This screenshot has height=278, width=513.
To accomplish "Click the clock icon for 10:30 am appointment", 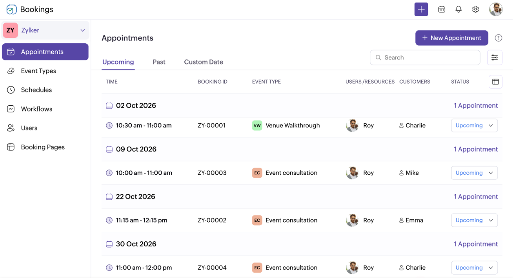I will [x=109, y=125].
